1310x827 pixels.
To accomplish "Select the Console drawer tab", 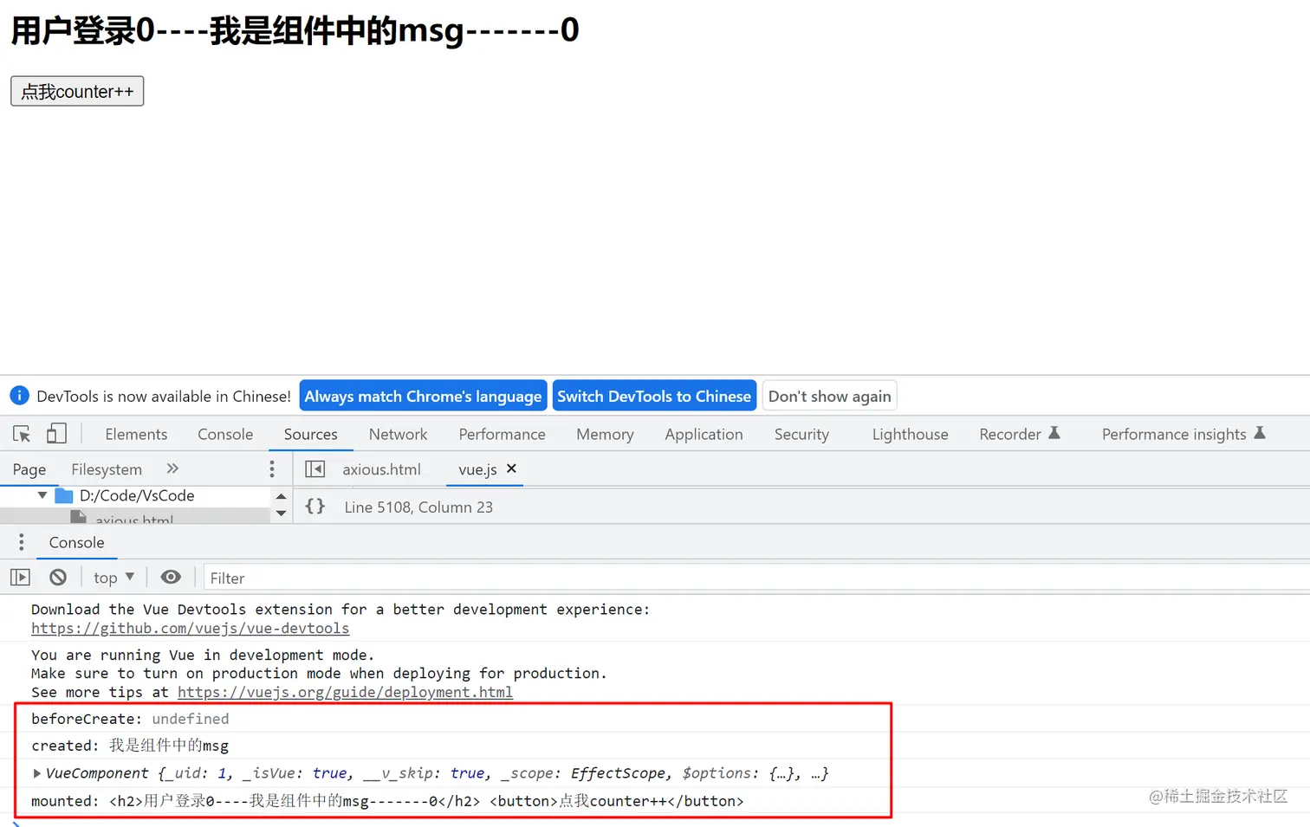I will (76, 542).
